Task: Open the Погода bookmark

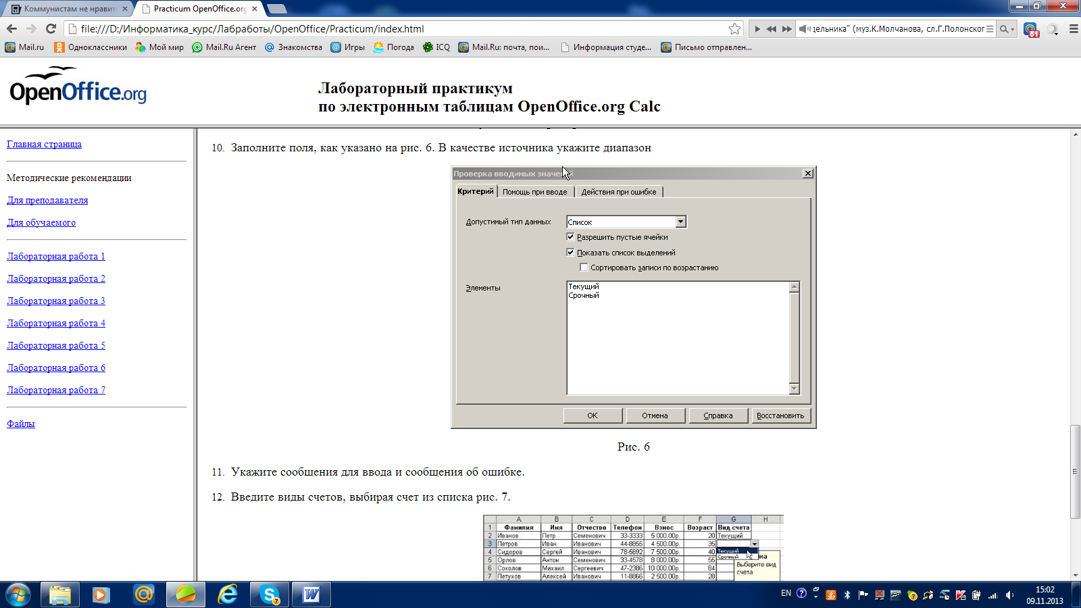Action: (x=393, y=47)
